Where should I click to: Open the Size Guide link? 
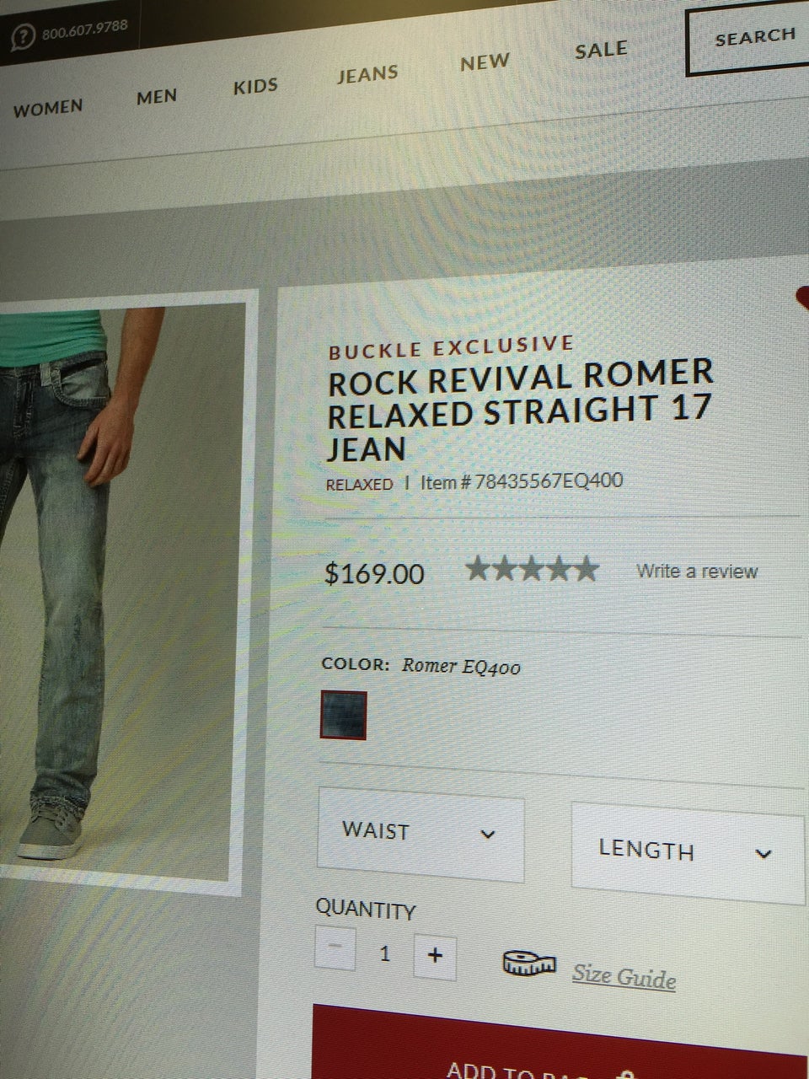624,977
